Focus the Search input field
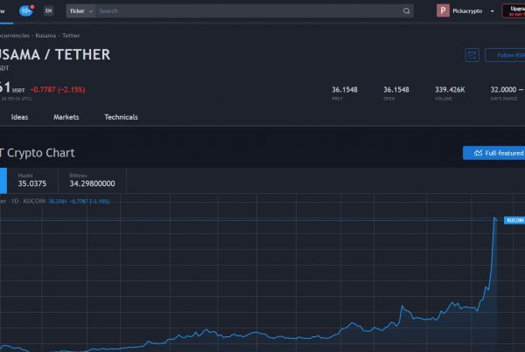The height and width of the screenshot is (352, 525). tap(248, 11)
